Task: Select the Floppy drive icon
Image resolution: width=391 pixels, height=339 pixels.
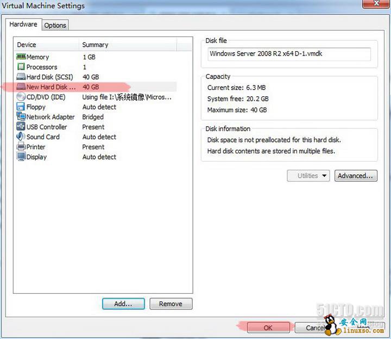Action: click(21, 107)
